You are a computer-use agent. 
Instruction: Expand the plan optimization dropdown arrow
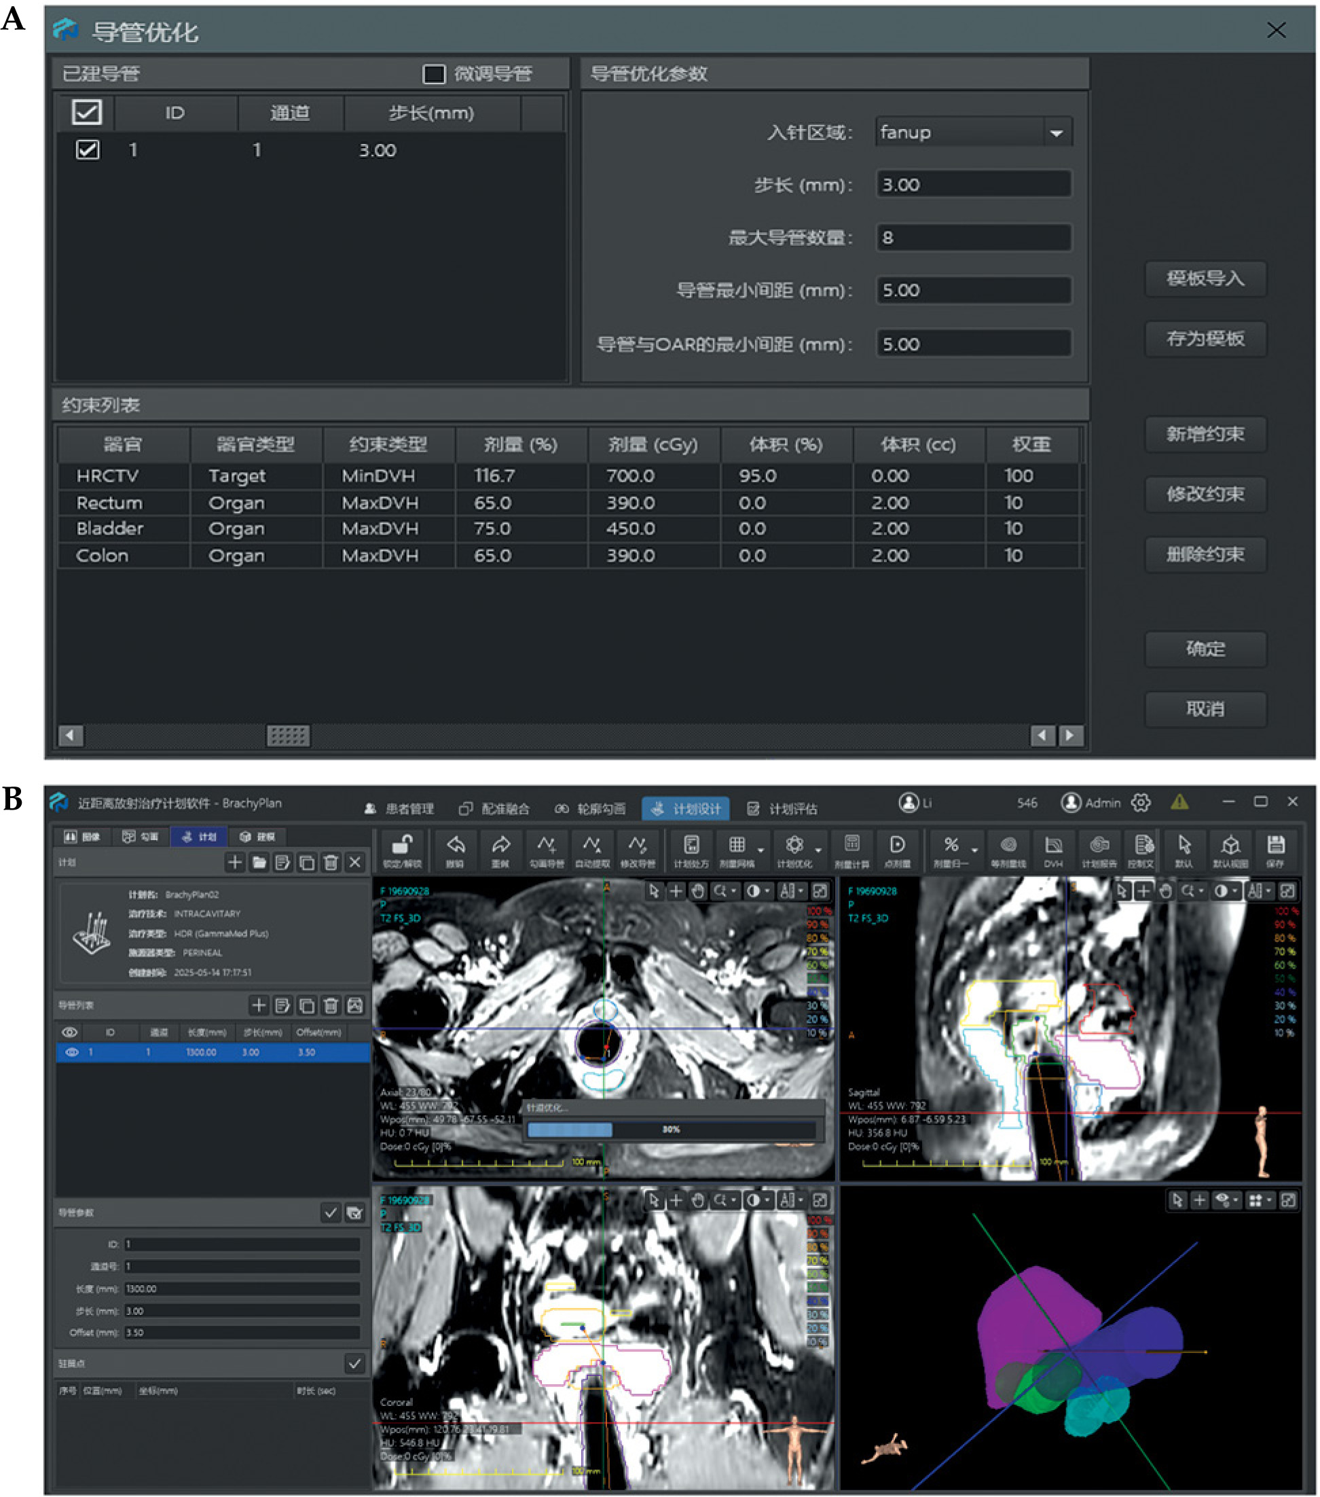[x=818, y=850]
